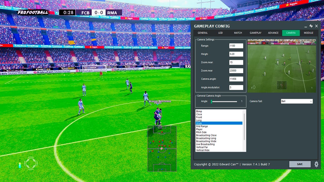Select Blimp in the camera list
Screen dimensions: 324x182
pyautogui.click(x=219, y=111)
